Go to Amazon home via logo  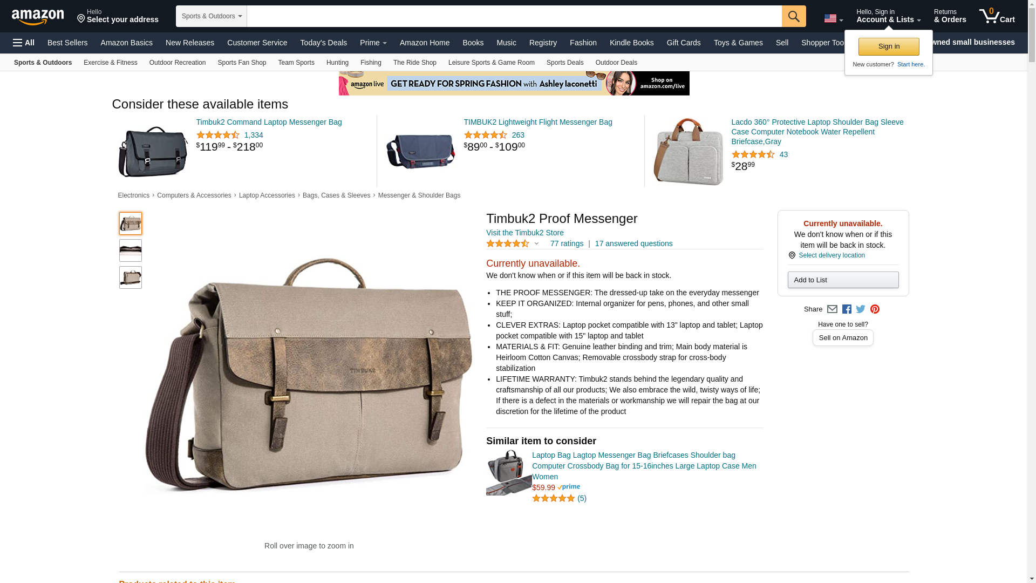(x=38, y=17)
